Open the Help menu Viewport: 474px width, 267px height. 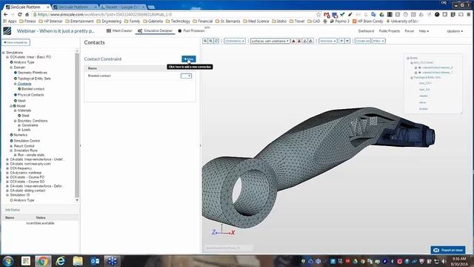(424, 31)
